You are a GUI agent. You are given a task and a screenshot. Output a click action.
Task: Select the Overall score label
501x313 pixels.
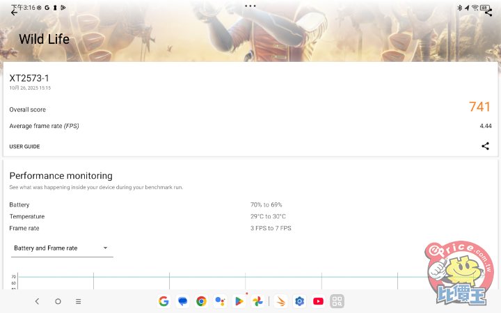click(27, 110)
